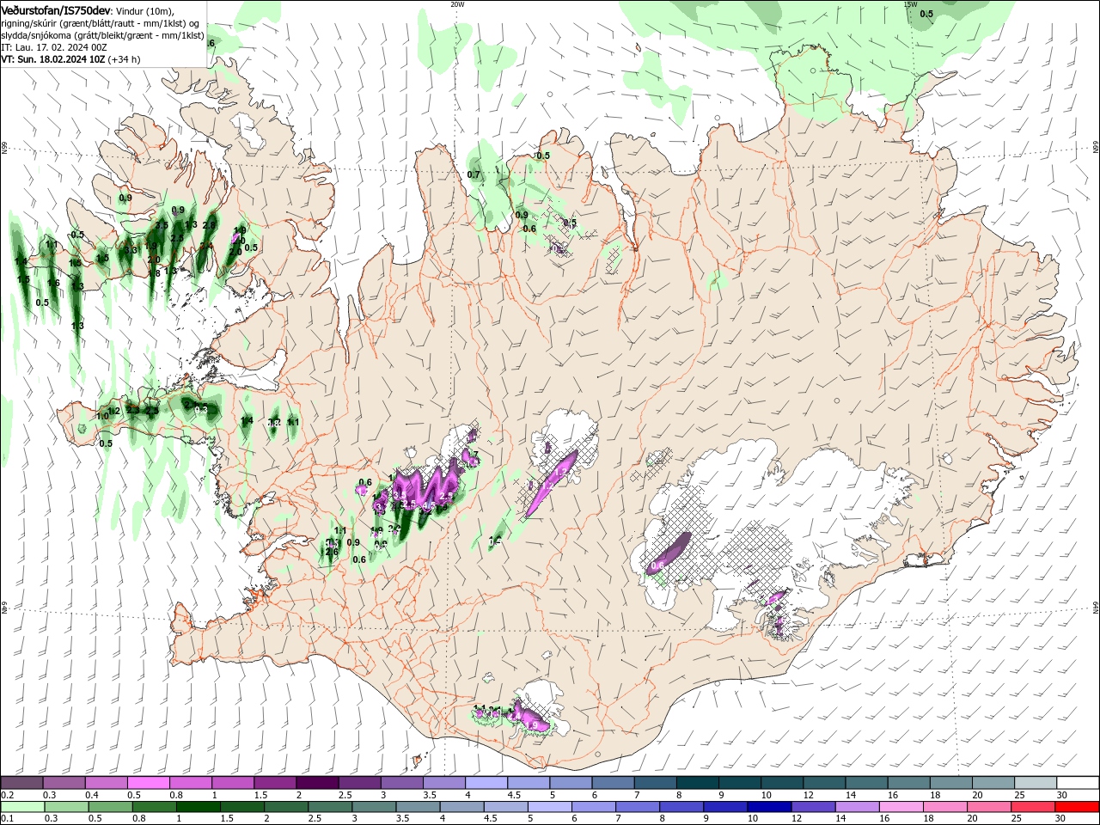The width and height of the screenshot is (1100, 825).
Task: Select the pale pink swatch labeled 16 in the lower legend row
Action: [x=901, y=807]
